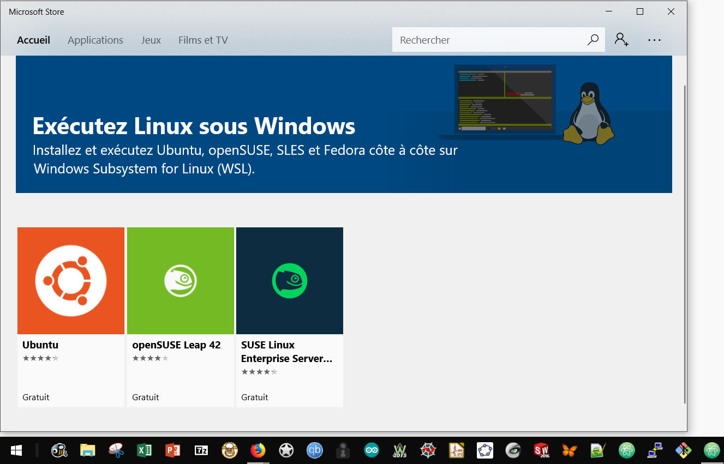Open PowerPoint from the taskbar

point(172,450)
